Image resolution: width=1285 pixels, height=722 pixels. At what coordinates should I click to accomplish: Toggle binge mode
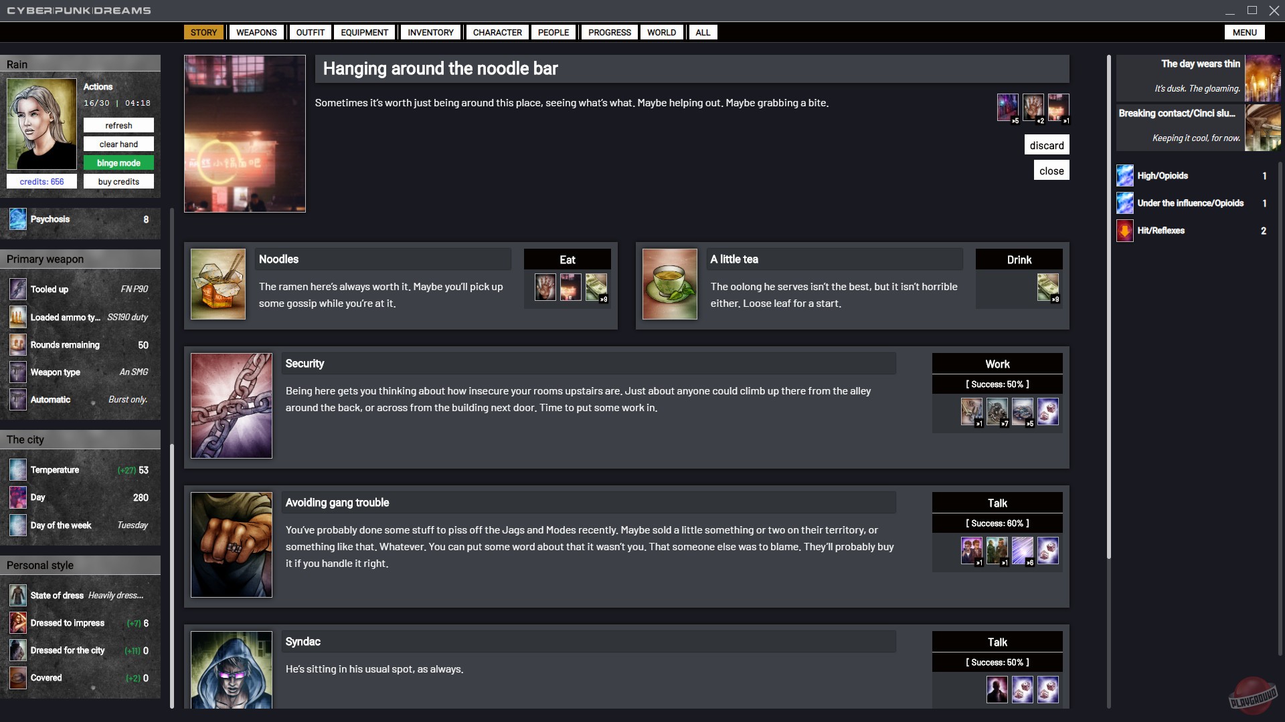118,163
